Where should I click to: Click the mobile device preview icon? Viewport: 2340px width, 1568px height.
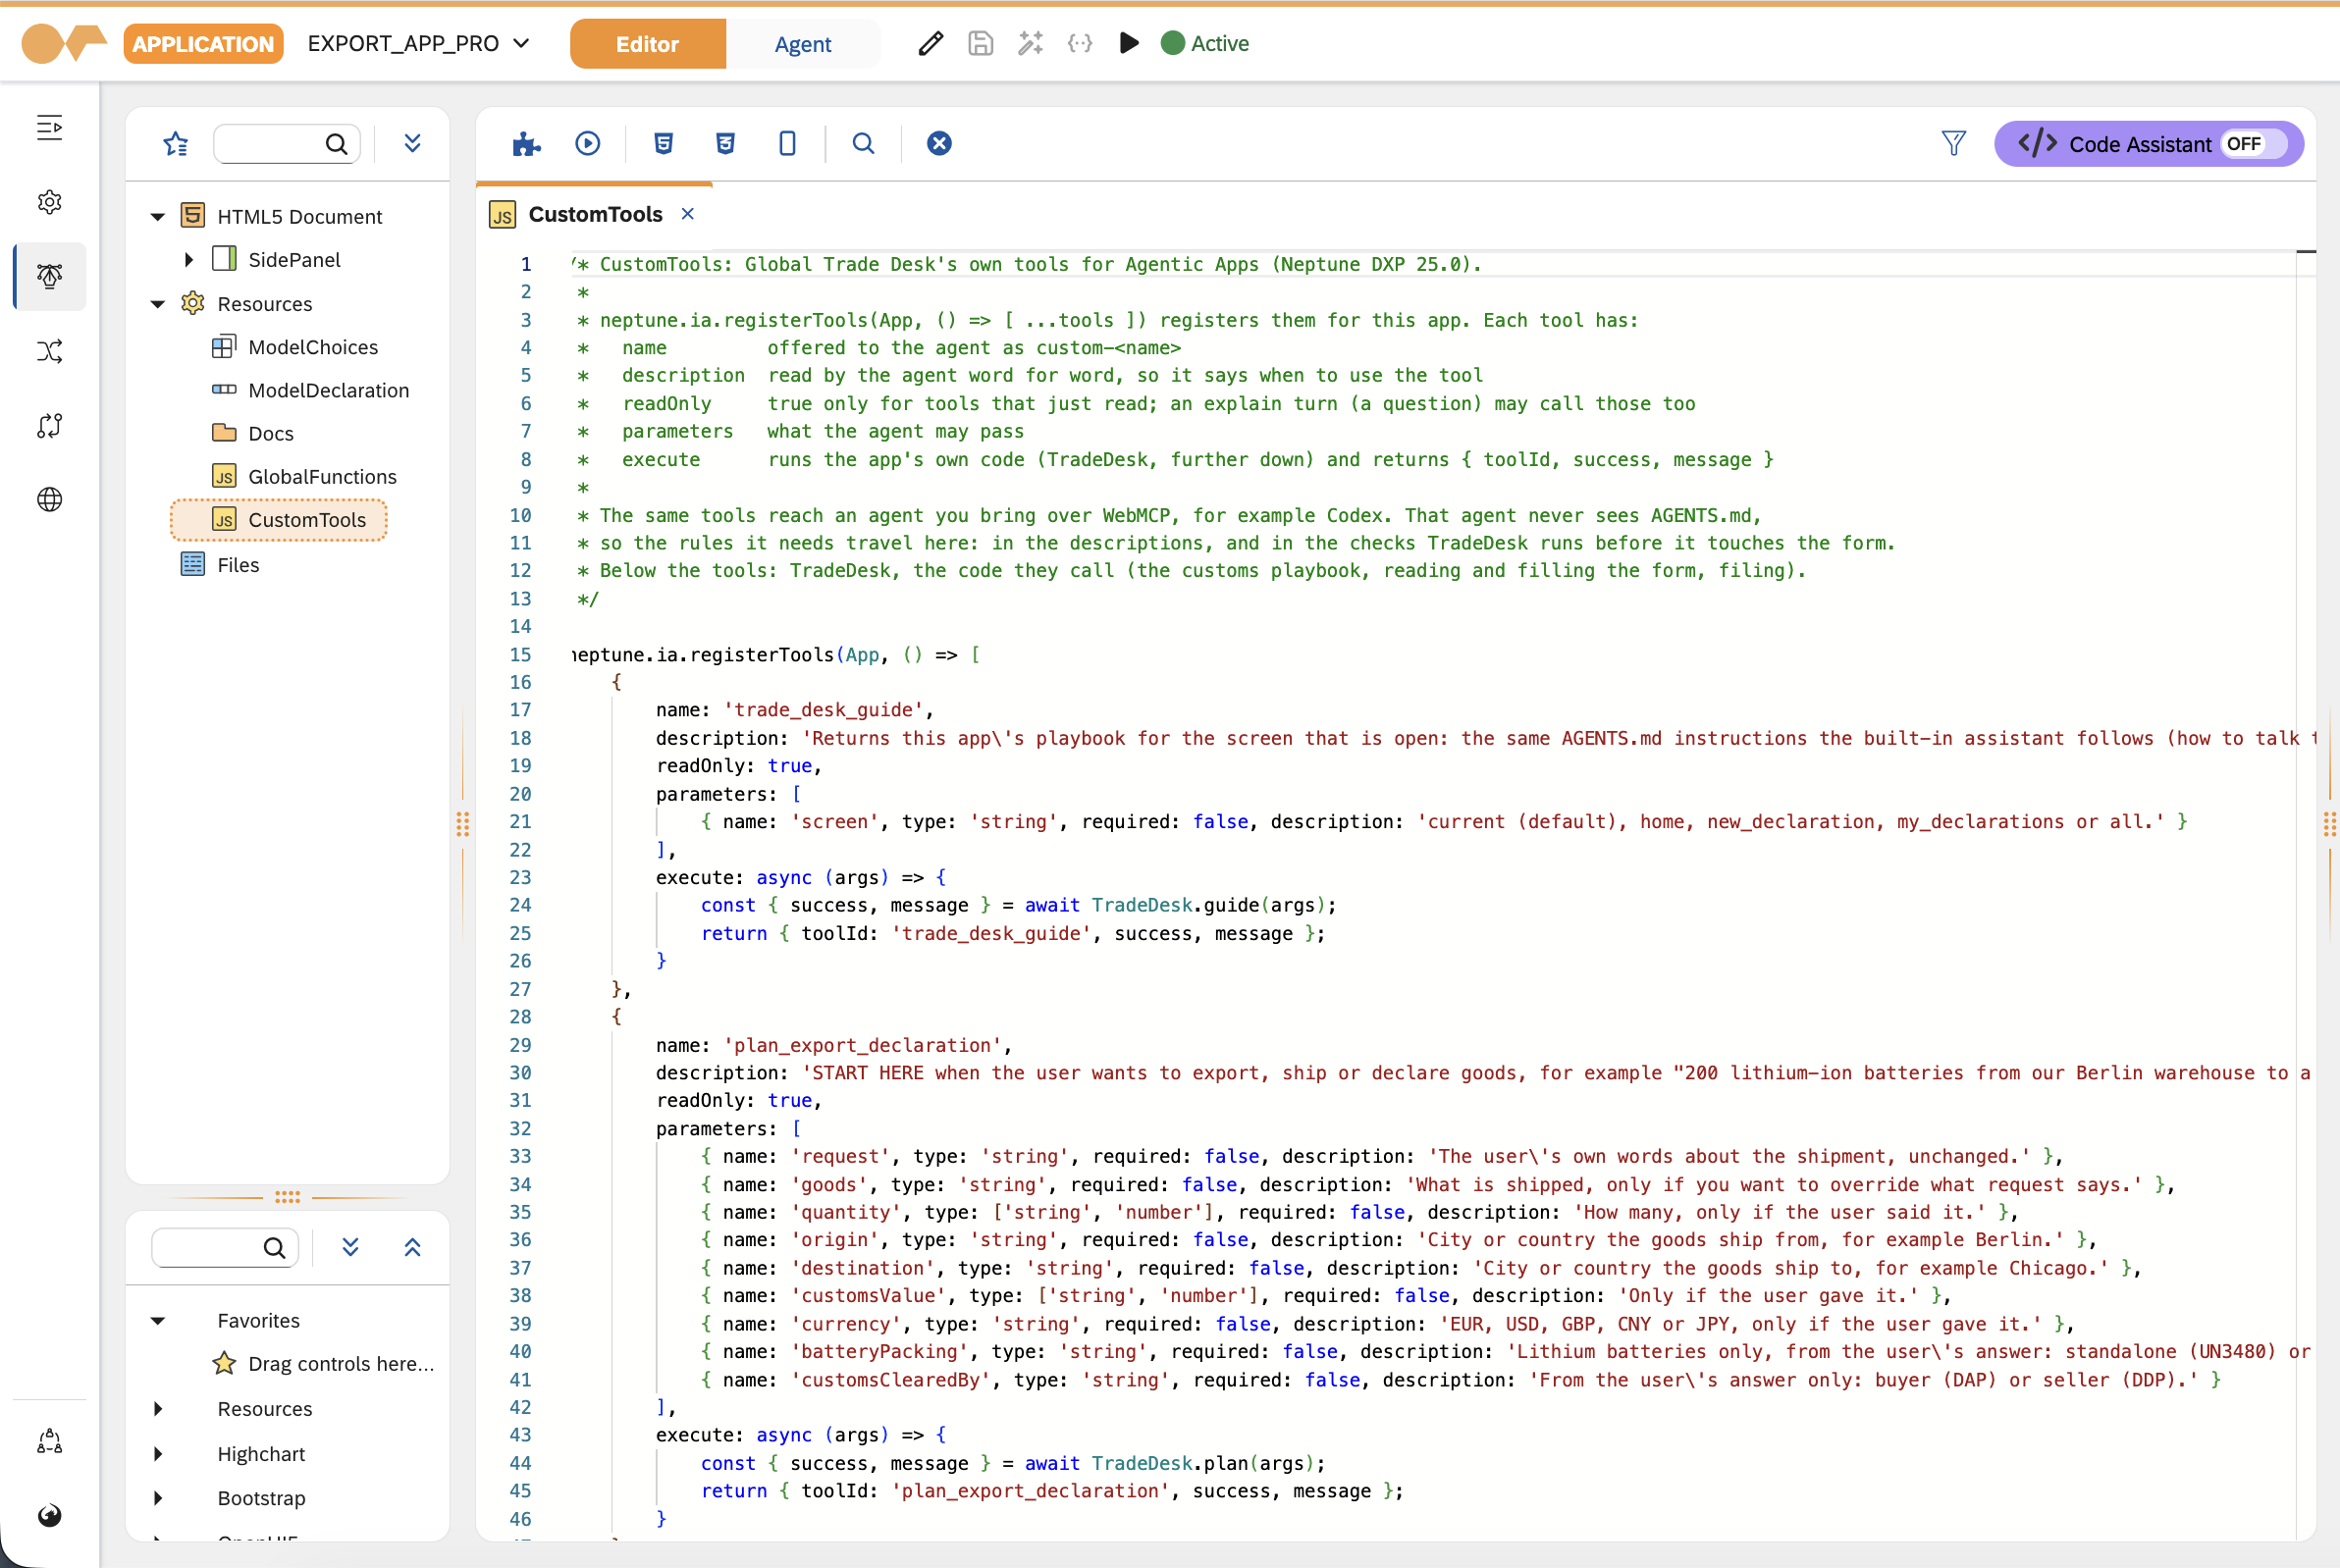(x=787, y=144)
